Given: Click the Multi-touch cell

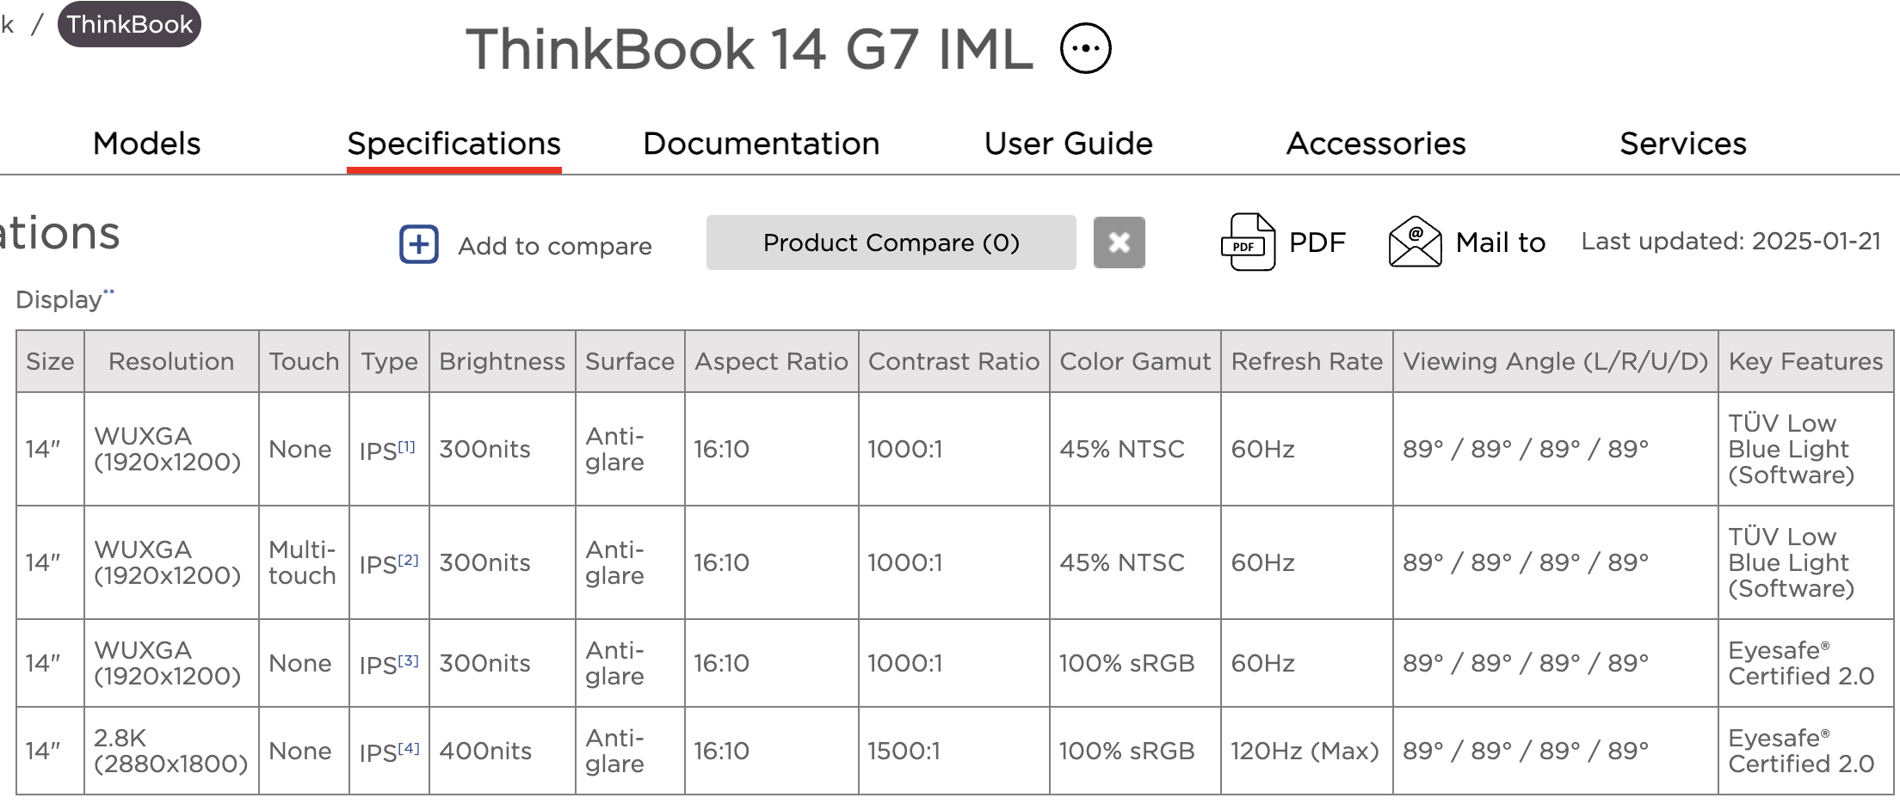Looking at the screenshot, I should click(303, 562).
